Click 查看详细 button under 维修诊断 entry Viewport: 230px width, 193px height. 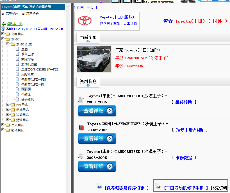tap(97, 111)
